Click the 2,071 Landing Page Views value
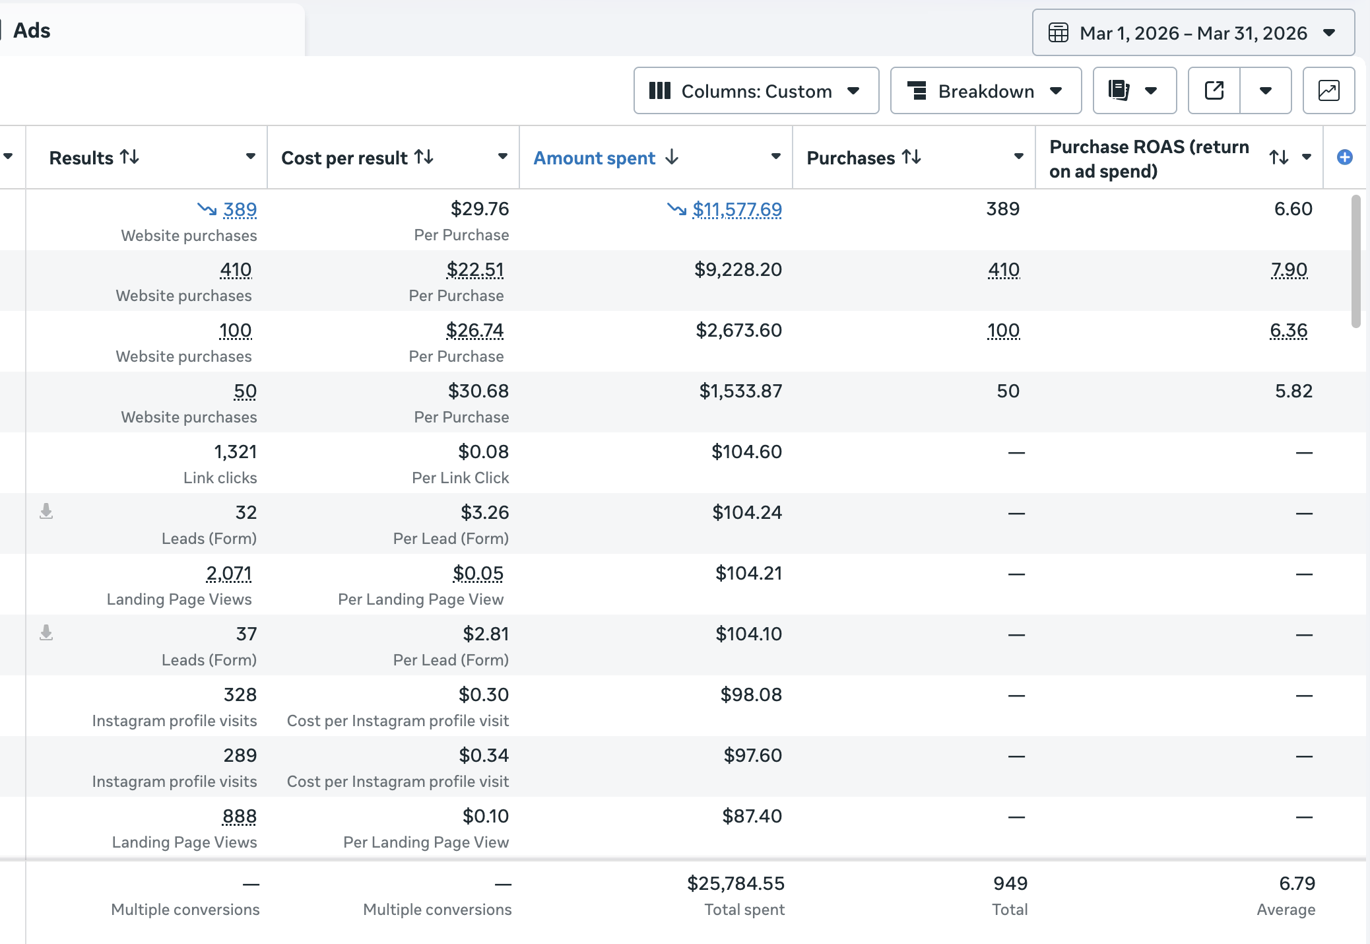Screen dimensions: 1370x944 tap(229, 573)
